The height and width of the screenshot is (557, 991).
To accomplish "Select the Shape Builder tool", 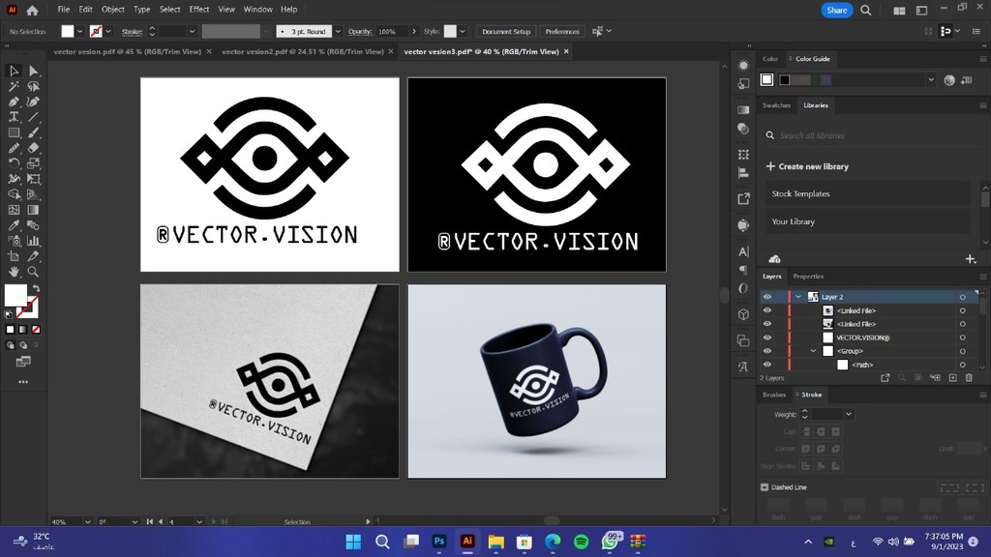I will point(14,194).
